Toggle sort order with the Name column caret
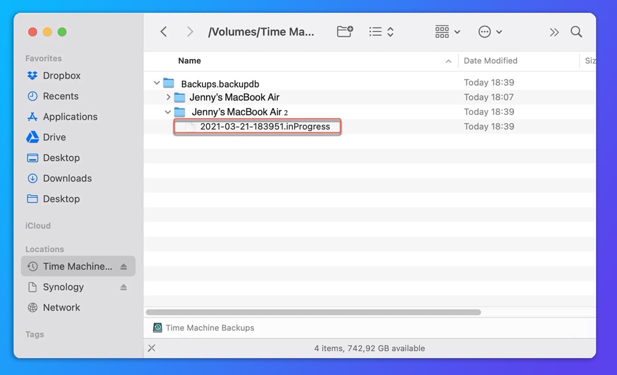The height and width of the screenshot is (375, 617). point(448,61)
